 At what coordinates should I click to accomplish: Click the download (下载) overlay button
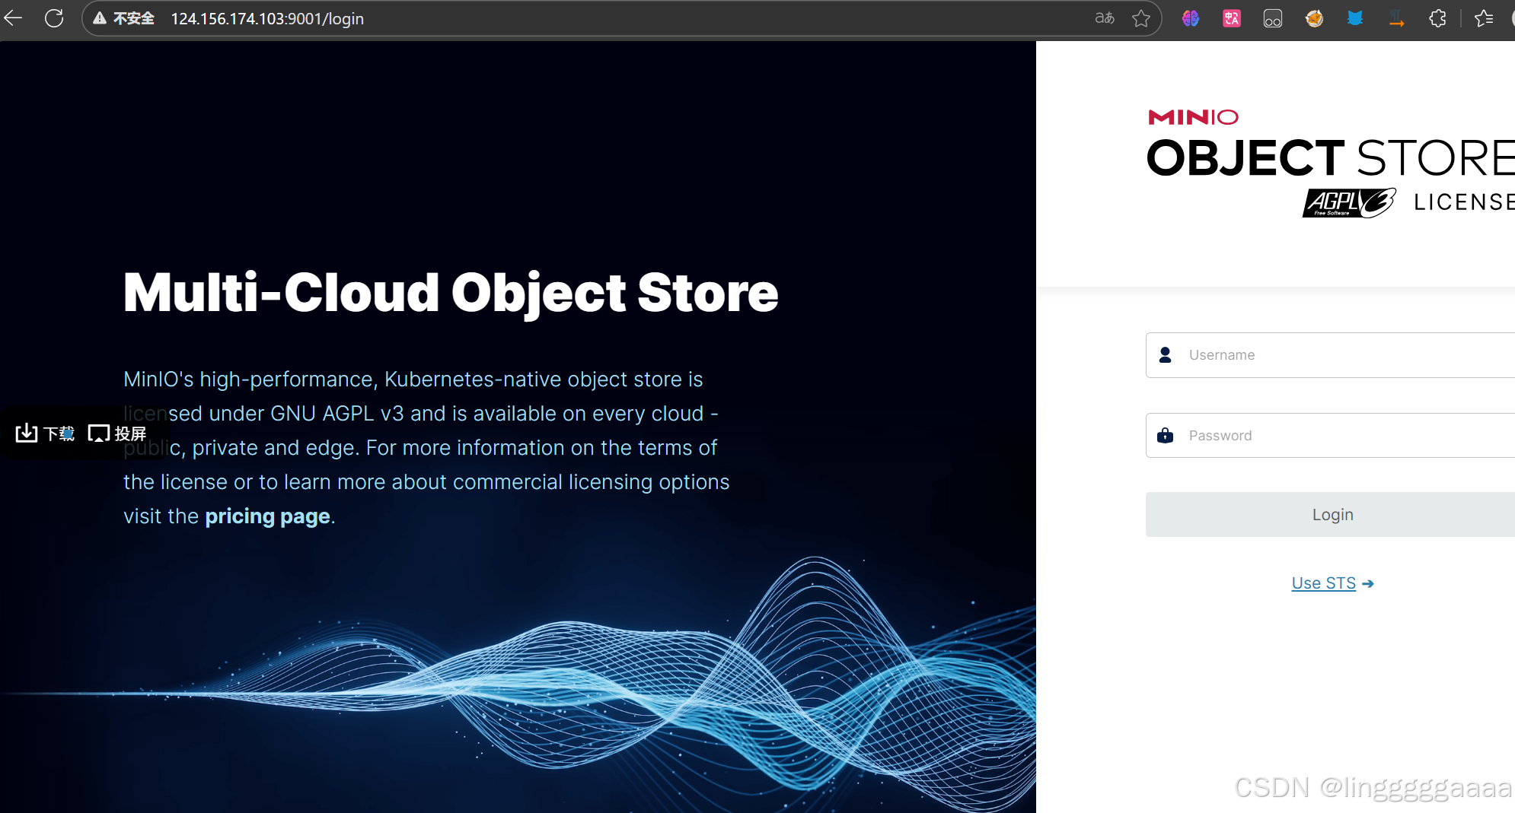(45, 433)
